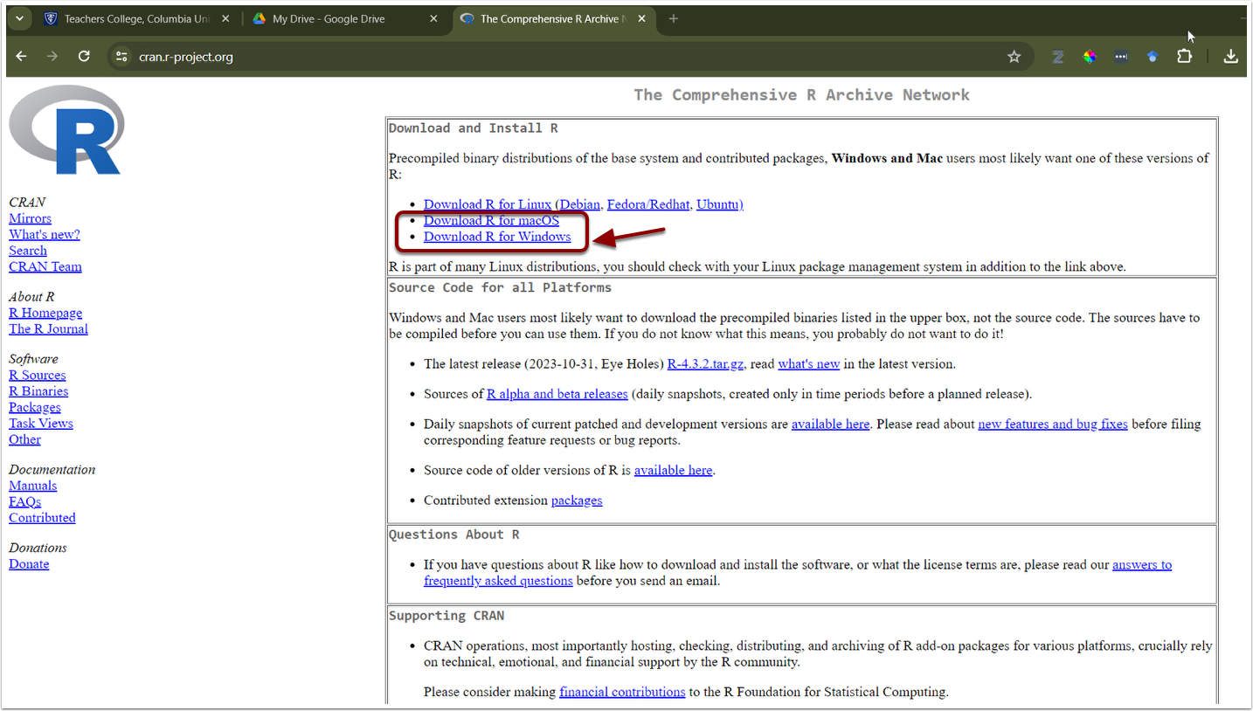Open the financial contributions link

click(x=622, y=692)
